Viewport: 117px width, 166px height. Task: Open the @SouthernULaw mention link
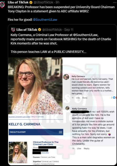pyautogui.click(x=45, y=19)
